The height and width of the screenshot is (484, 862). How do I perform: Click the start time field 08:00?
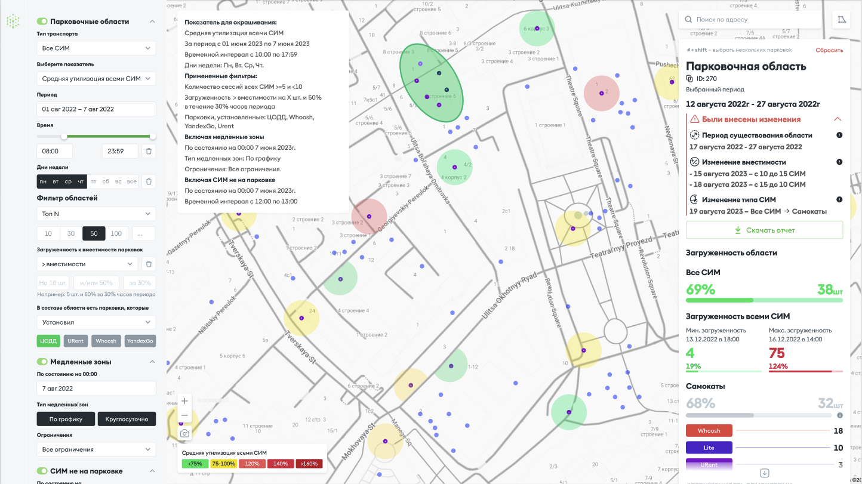(x=55, y=151)
